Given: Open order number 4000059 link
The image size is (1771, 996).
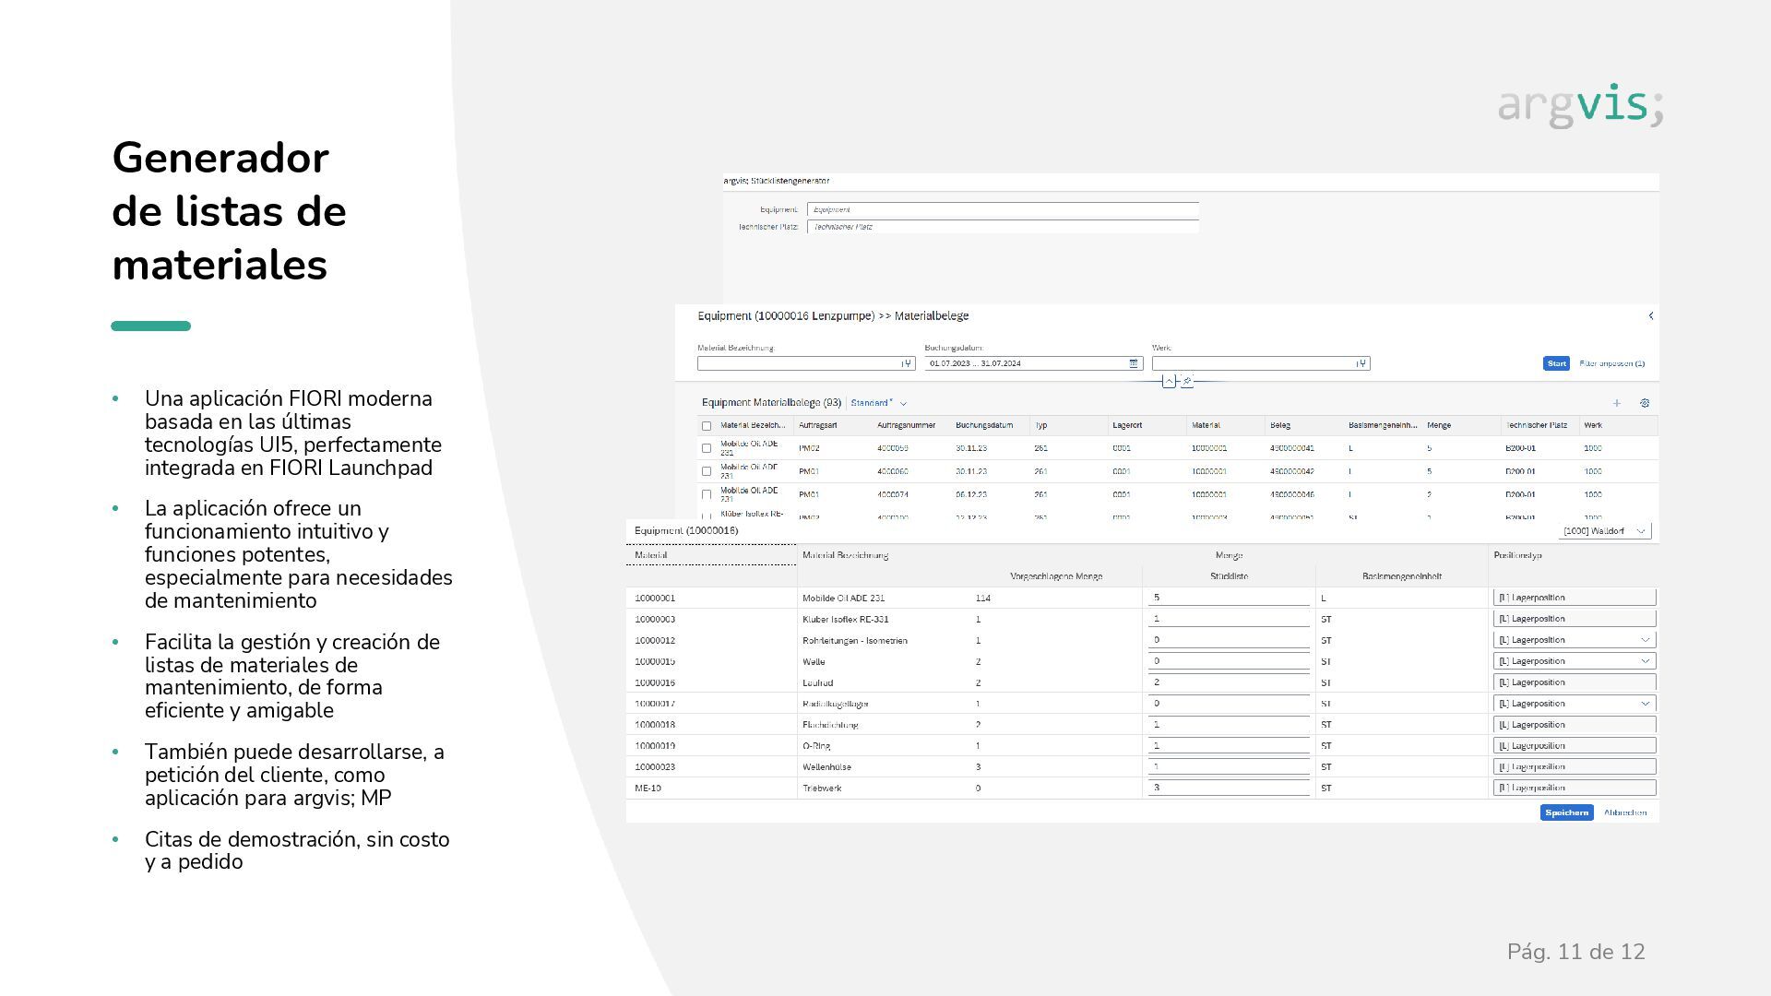Looking at the screenshot, I should click(892, 448).
